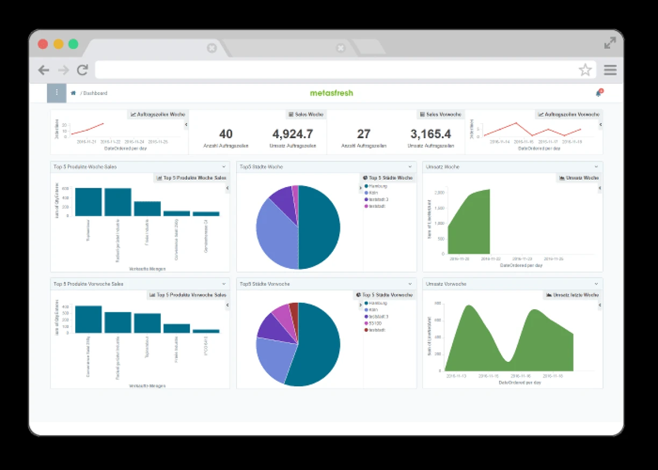Select the globe icon on Top 5 Städte Woche
658x470 pixels.
(x=366, y=177)
